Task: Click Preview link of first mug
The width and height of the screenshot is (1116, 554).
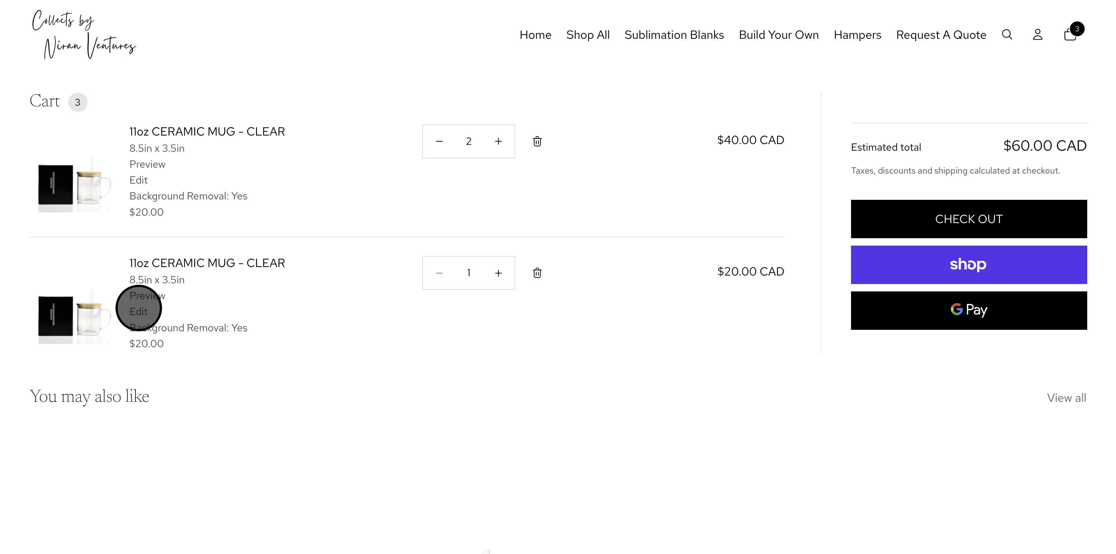Action: (147, 164)
